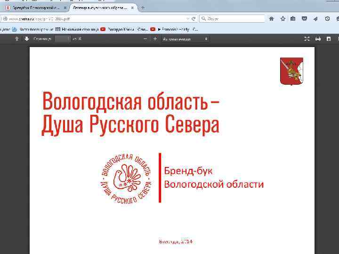Image resolution: width=339 pixels, height=254 pixels.
Task: Zoom out PDF with minus button
Action: pos(145,39)
